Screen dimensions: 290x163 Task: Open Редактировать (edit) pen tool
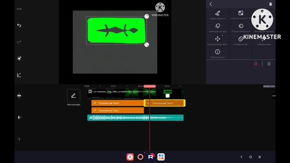tap(217, 15)
